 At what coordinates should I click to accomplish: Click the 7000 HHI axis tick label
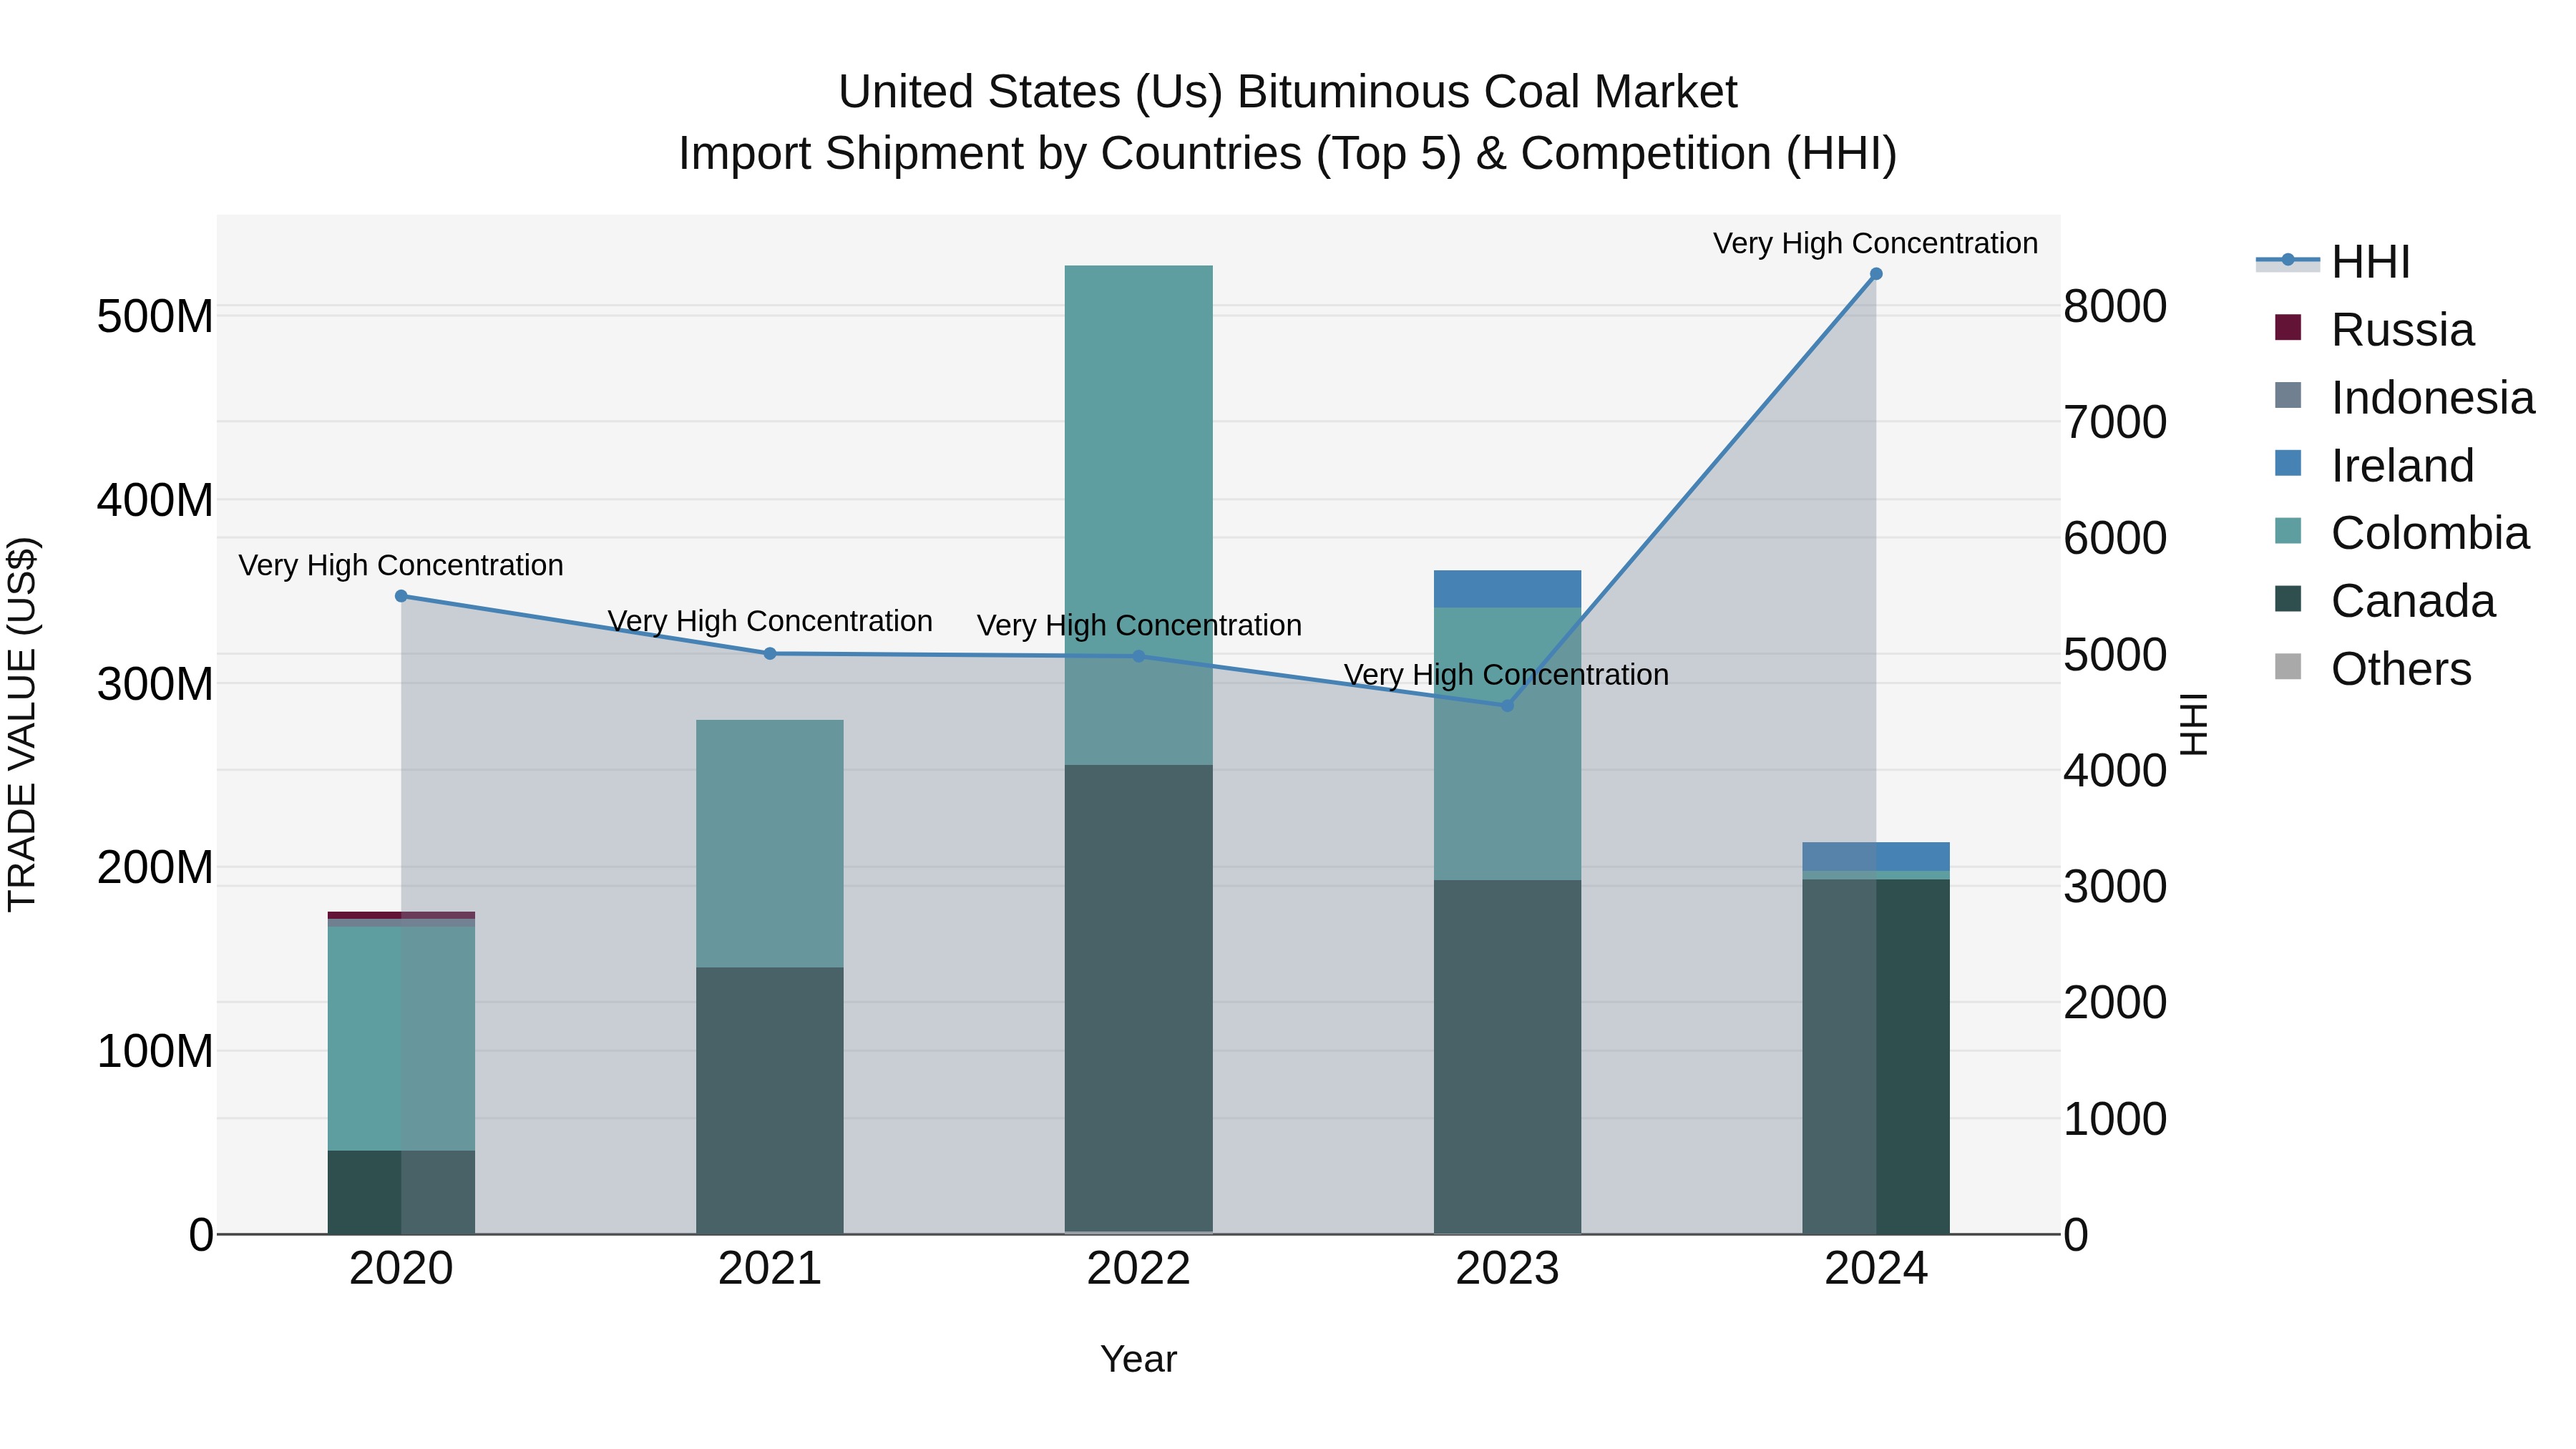coord(2116,422)
